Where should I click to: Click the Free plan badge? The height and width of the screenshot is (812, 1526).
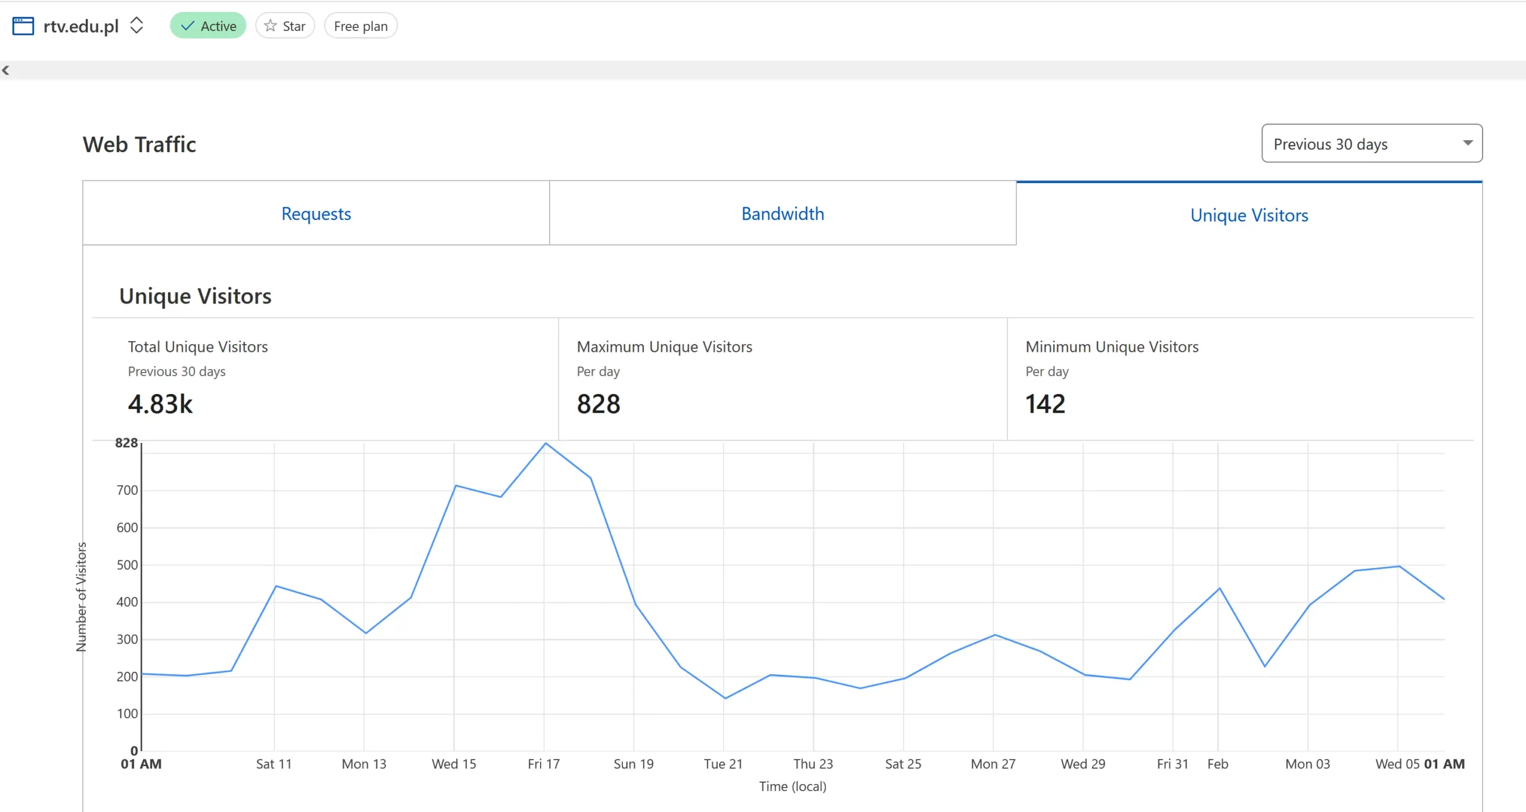[361, 26]
